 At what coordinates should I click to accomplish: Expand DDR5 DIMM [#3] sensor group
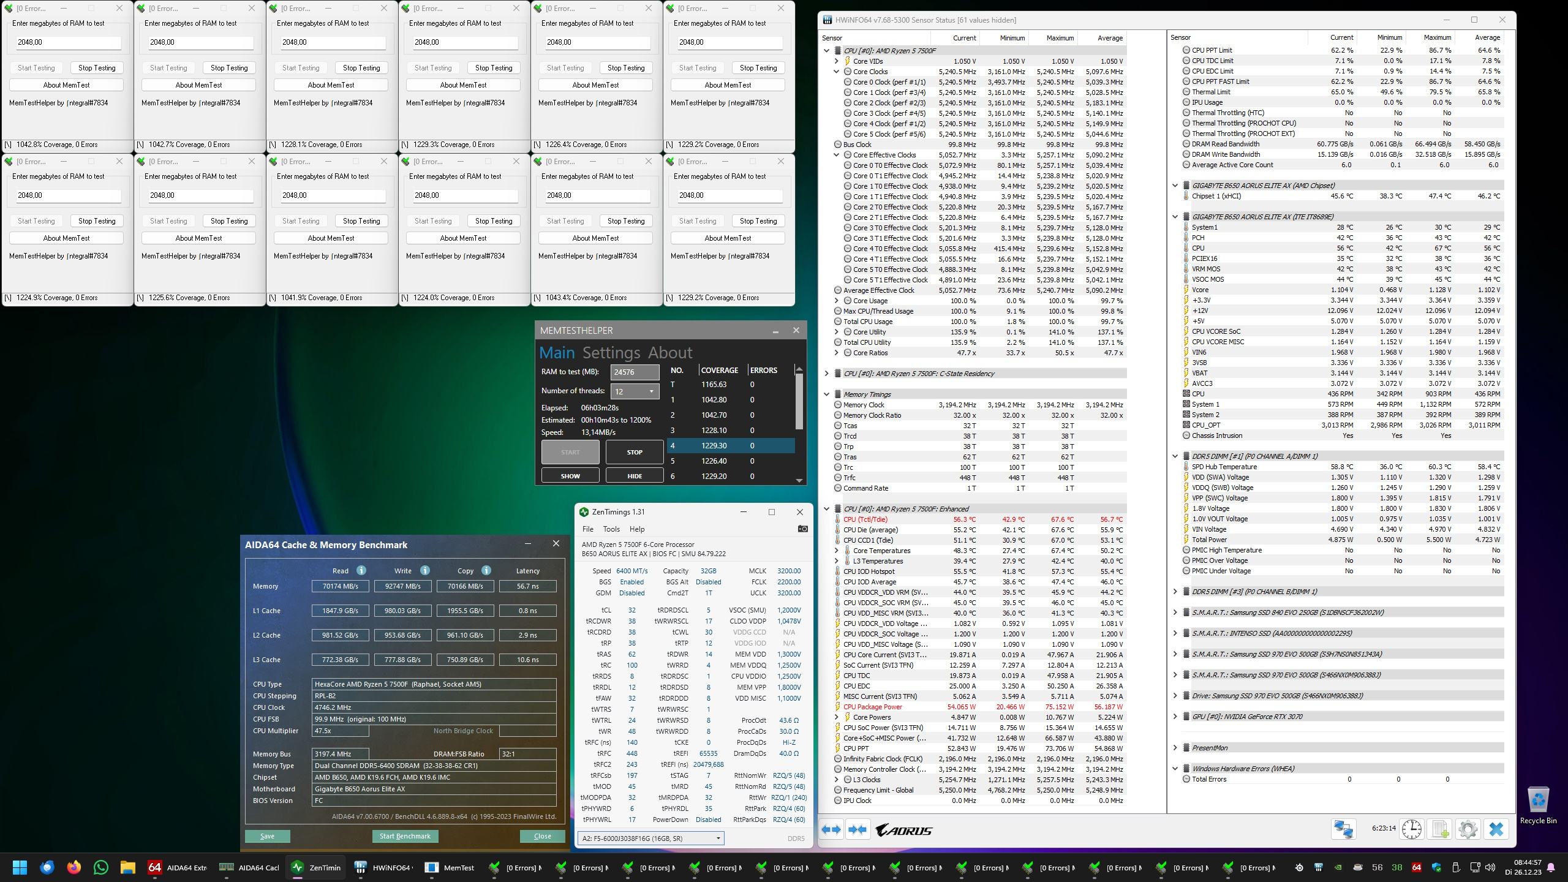(1175, 592)
